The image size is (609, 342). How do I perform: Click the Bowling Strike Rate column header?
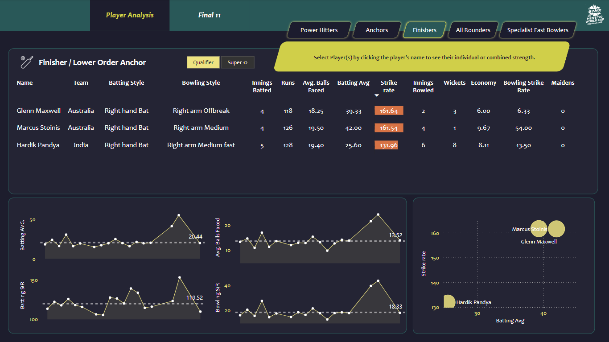[x=523, y=87]
